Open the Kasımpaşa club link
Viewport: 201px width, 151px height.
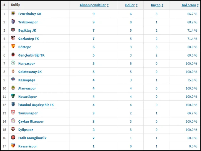click(x=27, y=80)
